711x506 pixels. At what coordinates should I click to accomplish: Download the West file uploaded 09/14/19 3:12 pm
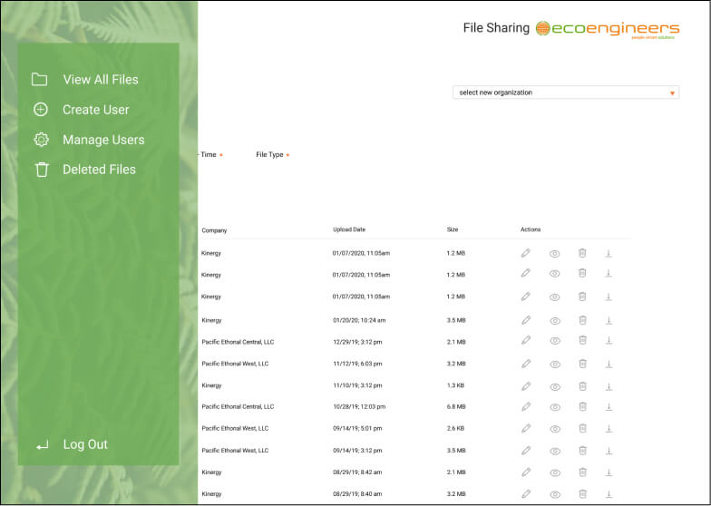(609, 450)
